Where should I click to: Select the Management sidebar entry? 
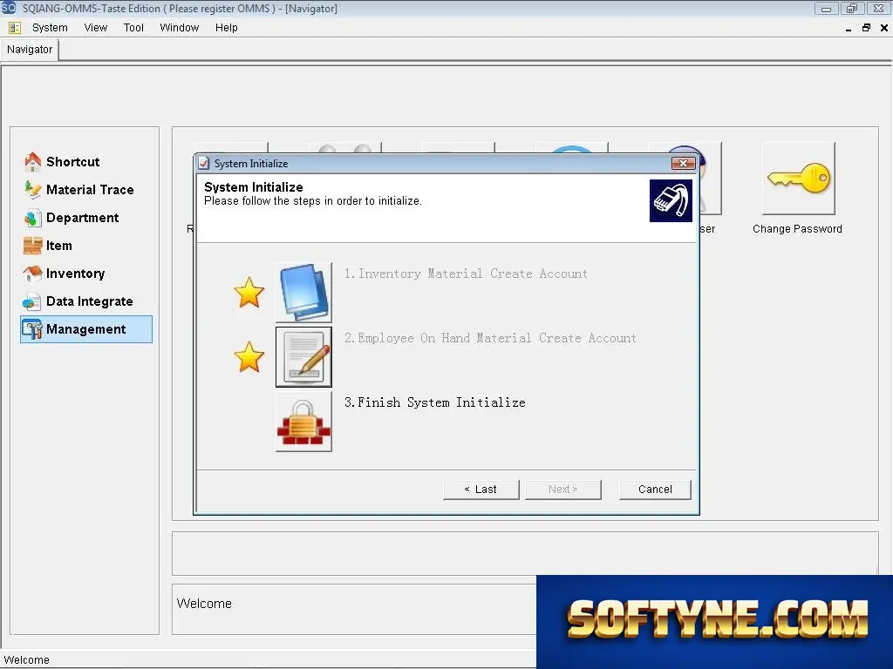tap(86, 328)
